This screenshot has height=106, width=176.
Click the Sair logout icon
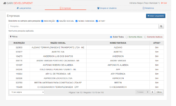coord(162,3)
